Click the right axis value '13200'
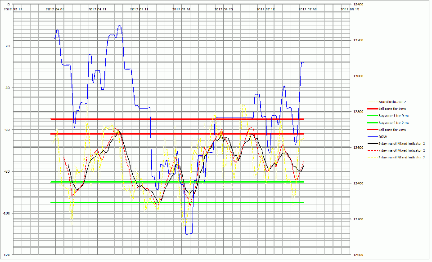432x262 pixels. (x=358, y=40)
